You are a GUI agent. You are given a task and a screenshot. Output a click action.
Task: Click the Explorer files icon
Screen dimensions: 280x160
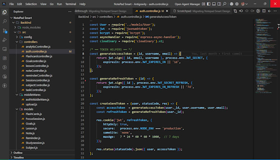(x=5, y=12)
